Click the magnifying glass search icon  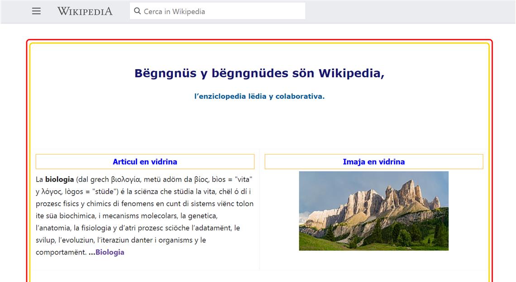138,11
